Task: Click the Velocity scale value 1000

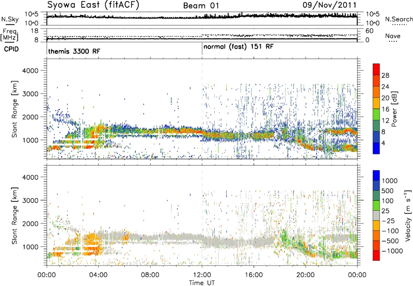Action: [x=390, y=181]
